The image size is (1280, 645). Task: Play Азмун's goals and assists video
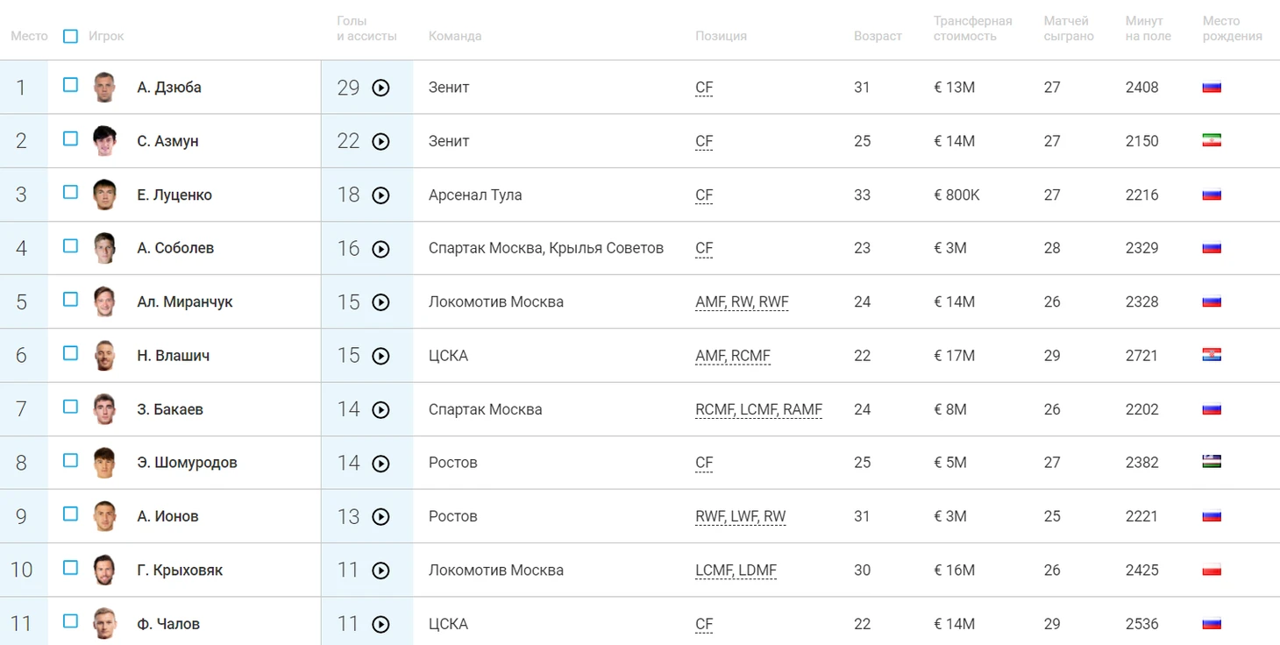[x=380, y=141]
